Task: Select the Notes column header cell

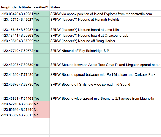Action: (x=105, y=5)
